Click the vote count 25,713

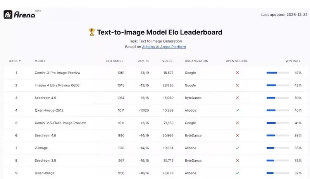pyautogui.click(x=169, y=160)
